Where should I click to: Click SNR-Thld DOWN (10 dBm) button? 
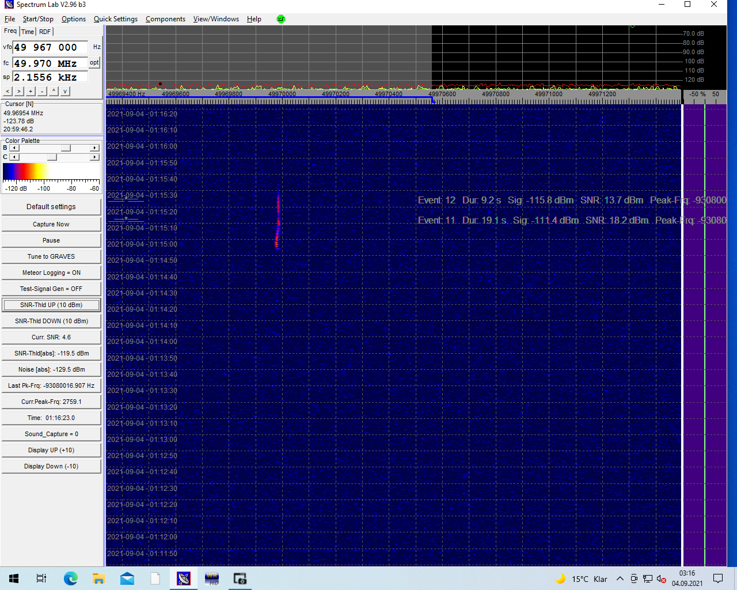click(51, 321)
